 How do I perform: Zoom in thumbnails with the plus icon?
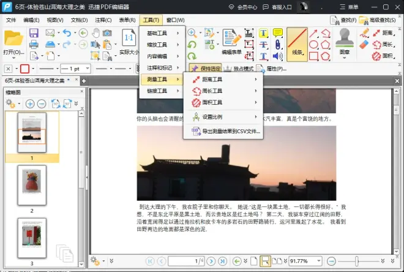(x=30, y=104)
